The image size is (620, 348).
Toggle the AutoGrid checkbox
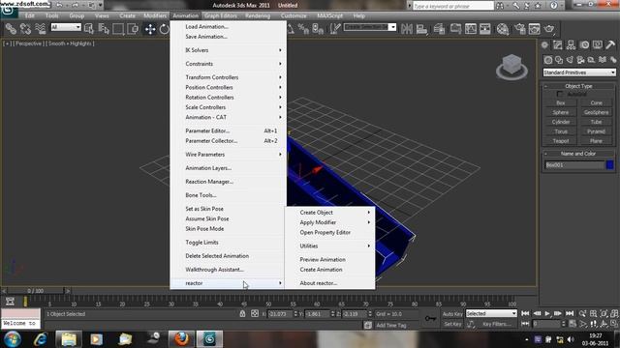tap(560, 94)
